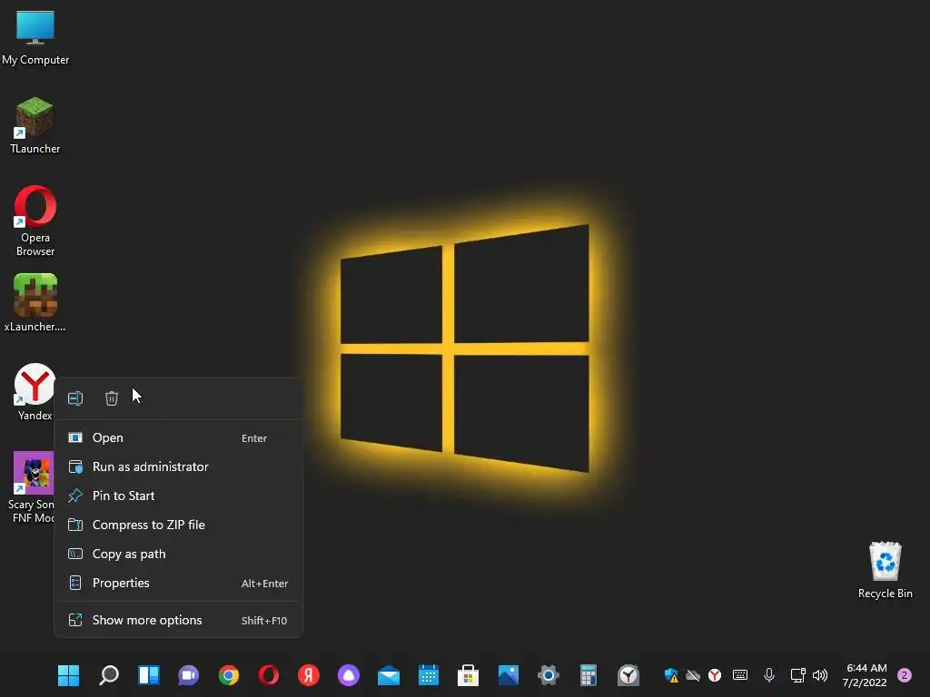Launch Opera from the taskbar
This screenshot has width=930, height=697.
pyautogui.click(x=269, y=675)
